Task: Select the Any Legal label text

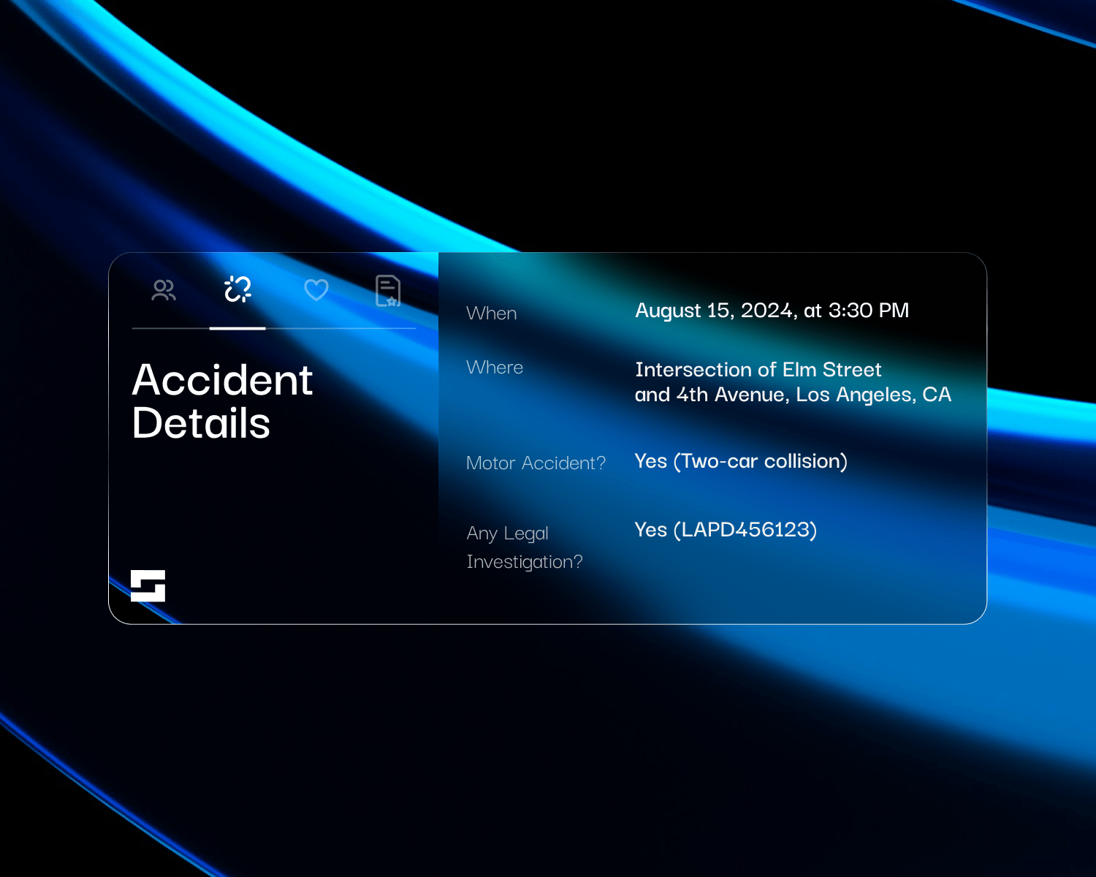Action: point(508,534)
